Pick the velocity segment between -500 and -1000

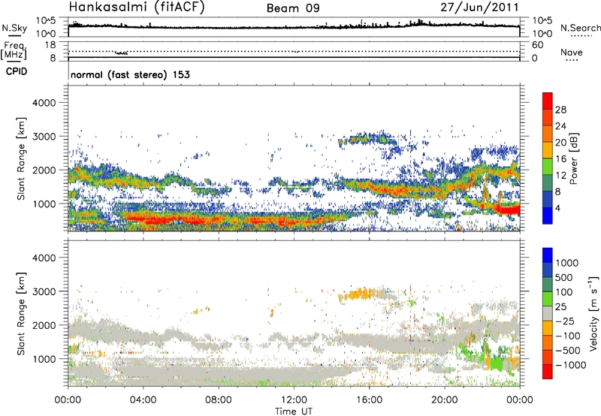(x=548, y=357)
